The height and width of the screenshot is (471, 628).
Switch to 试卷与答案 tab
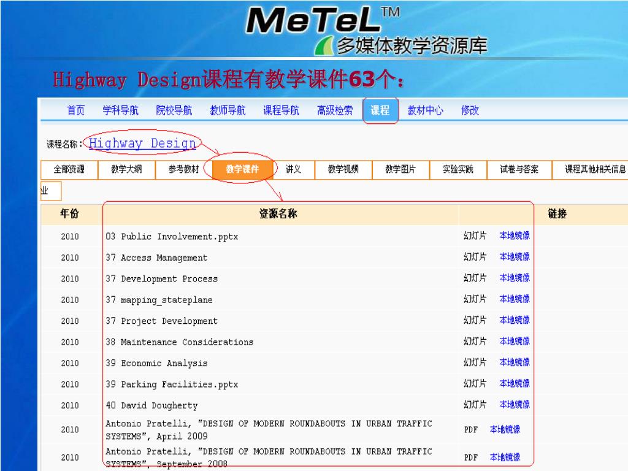519,169
